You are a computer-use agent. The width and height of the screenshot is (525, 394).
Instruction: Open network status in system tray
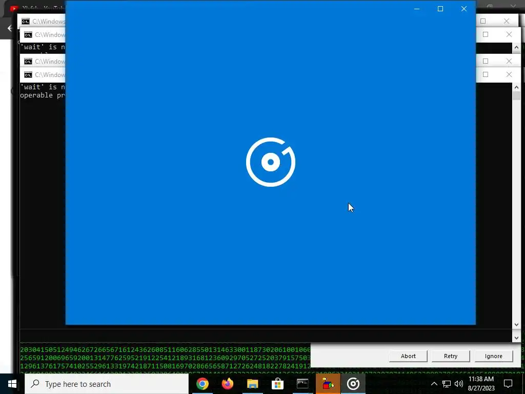tap(447, 384)
